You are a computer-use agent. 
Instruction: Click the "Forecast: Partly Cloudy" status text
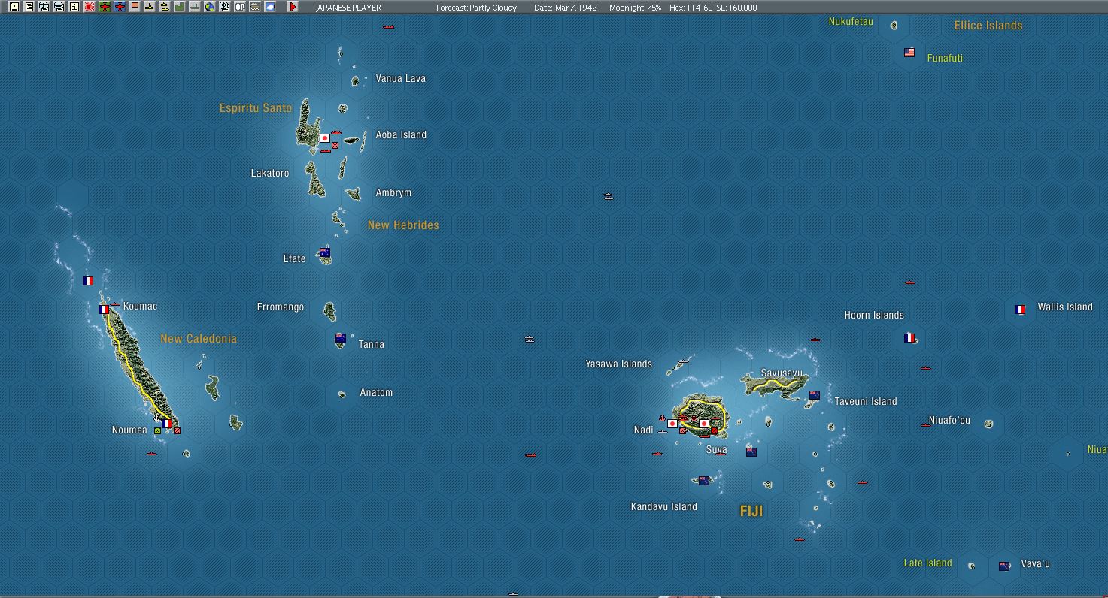click(x=476, y=8)
